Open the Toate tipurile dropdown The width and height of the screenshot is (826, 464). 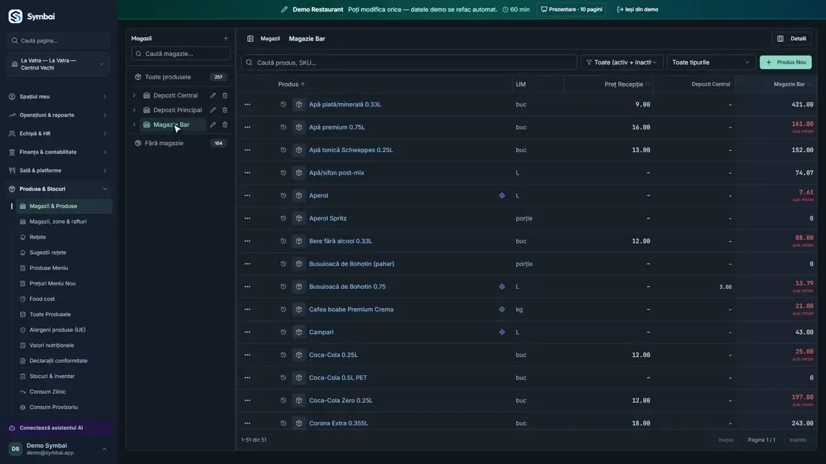pyautogui.click(x=711, y=63)
